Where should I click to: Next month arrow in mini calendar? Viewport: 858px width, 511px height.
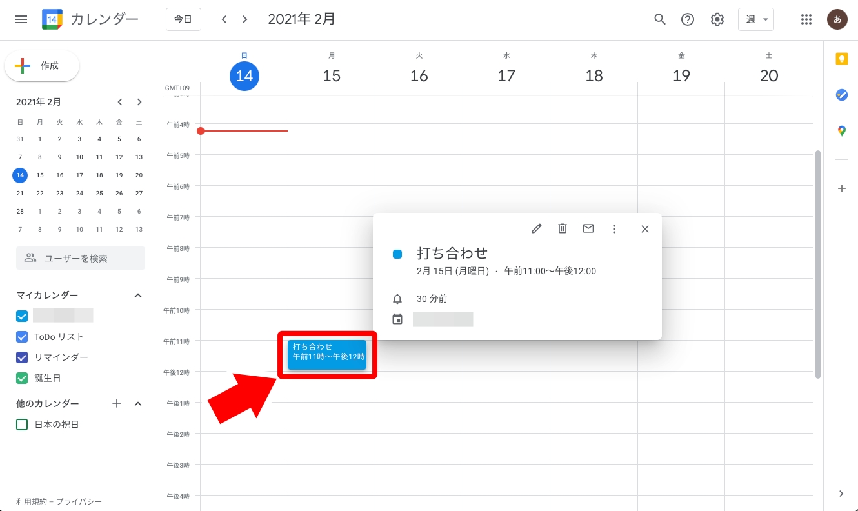coord(139,102)
